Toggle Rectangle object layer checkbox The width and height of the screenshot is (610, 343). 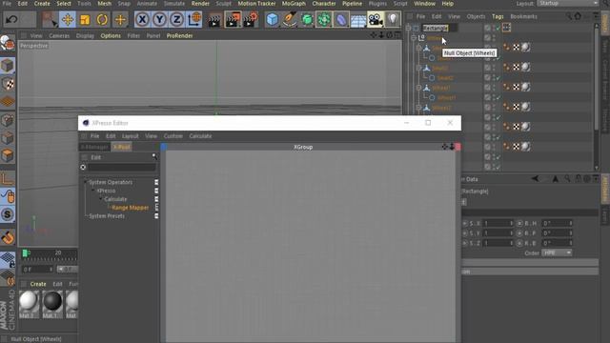[487, 28]
